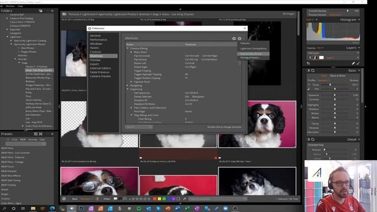The image size is (377, 212).
Task: Click the second view icon in Presets header
Action: (41, 134)
